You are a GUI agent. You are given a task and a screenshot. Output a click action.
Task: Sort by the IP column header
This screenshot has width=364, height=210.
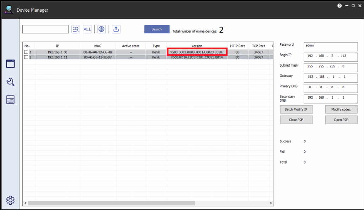click(x=57, y=46)
